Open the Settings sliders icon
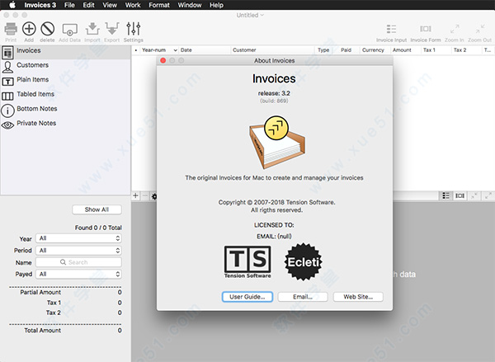 133,29
